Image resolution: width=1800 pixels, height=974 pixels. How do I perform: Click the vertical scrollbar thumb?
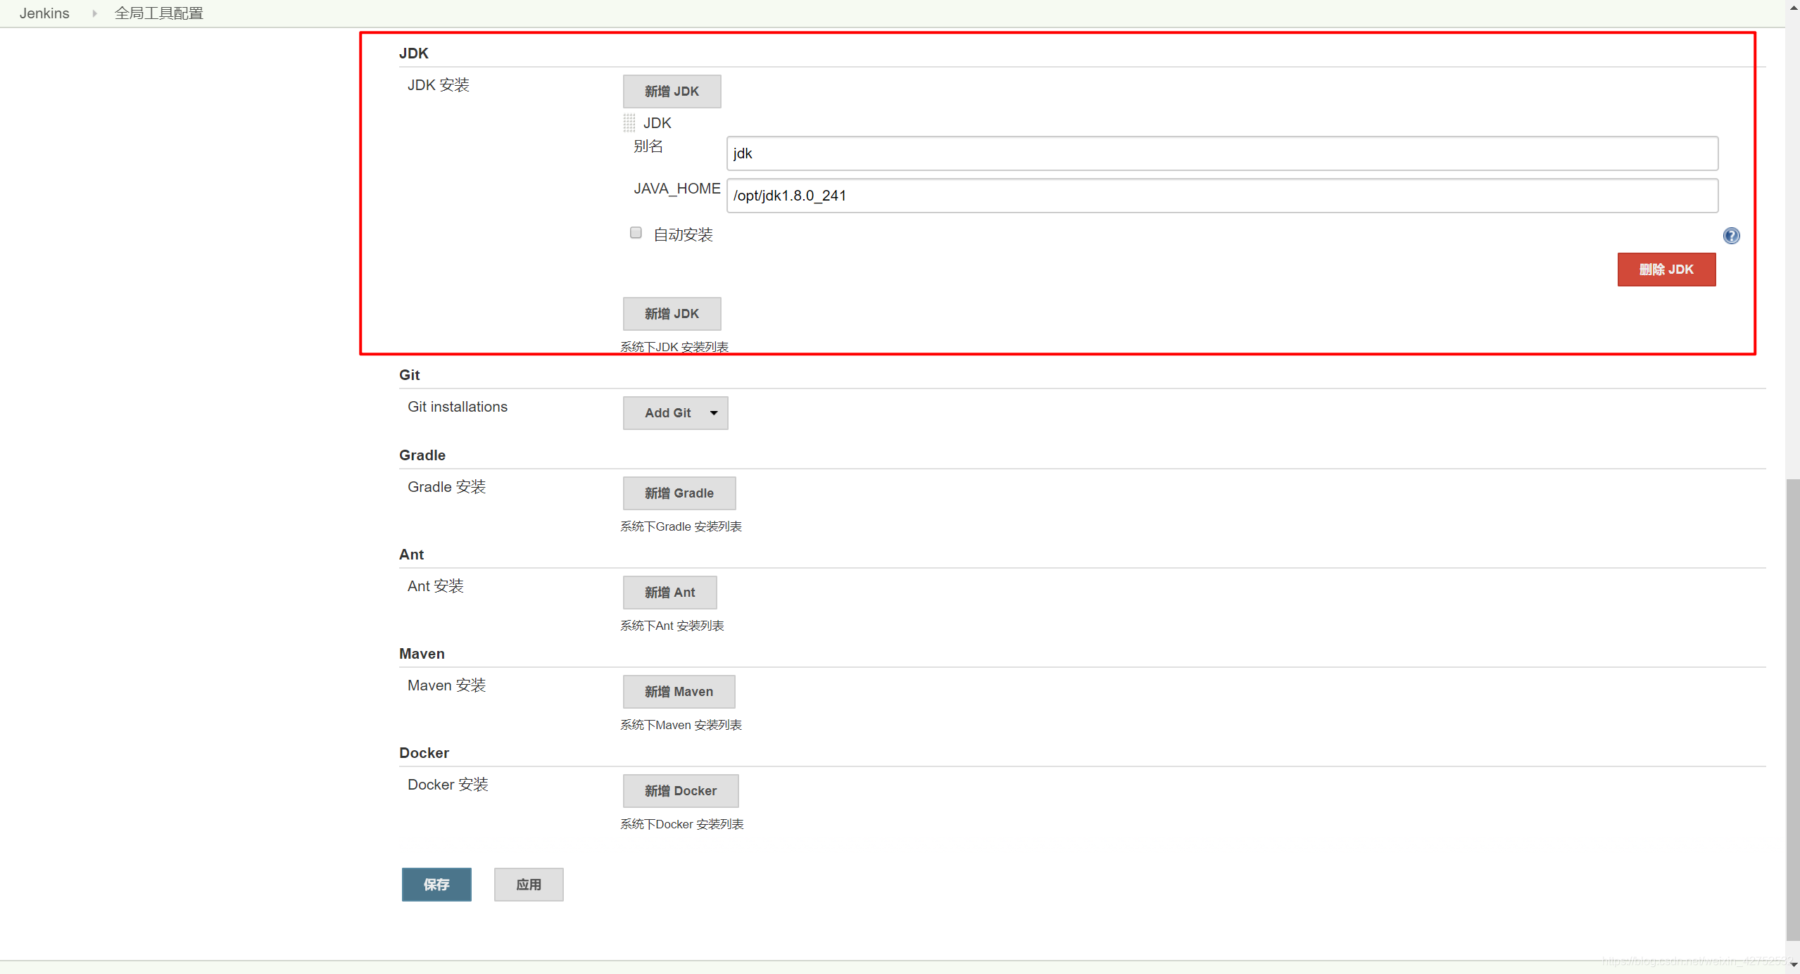pos(1793,709)
